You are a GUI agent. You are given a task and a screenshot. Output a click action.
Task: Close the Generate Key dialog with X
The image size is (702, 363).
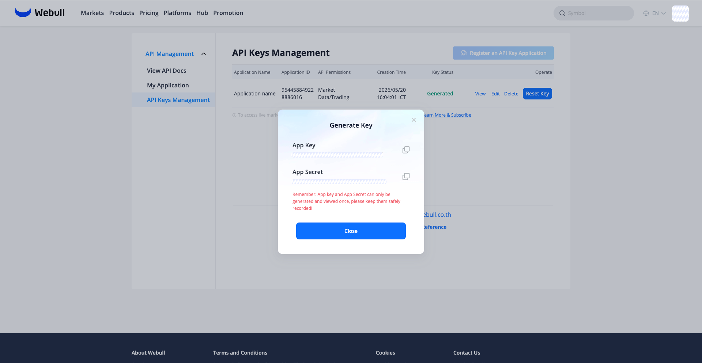(414, 120)
